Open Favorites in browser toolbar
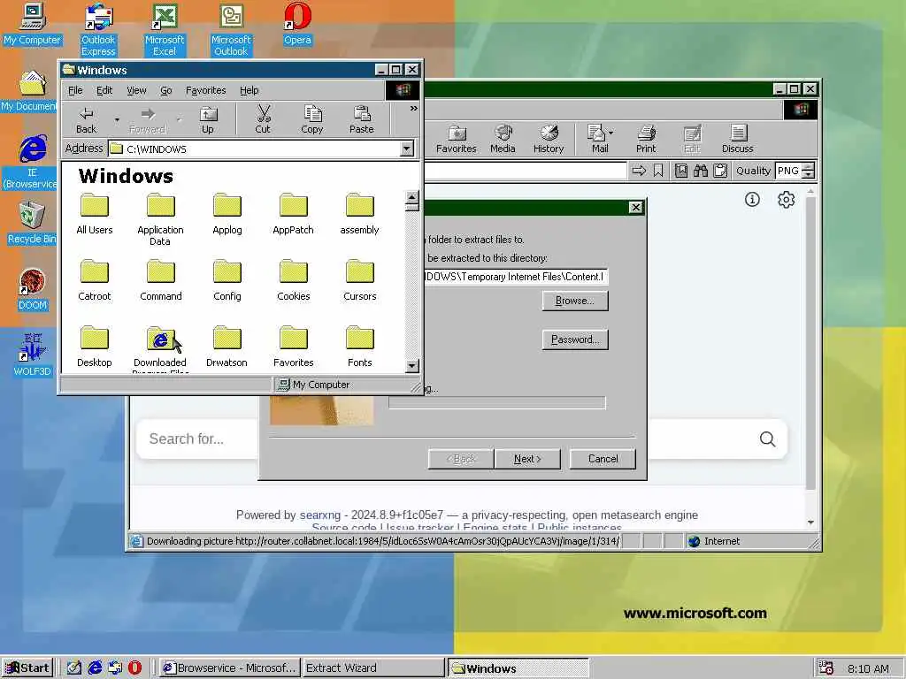 [456, 139]
